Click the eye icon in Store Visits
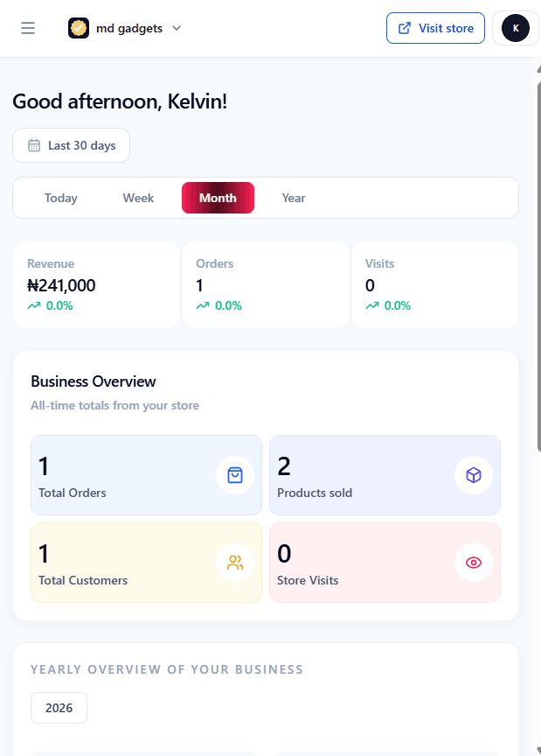This screenshot has width=541, height=756. tap(474, 563)
